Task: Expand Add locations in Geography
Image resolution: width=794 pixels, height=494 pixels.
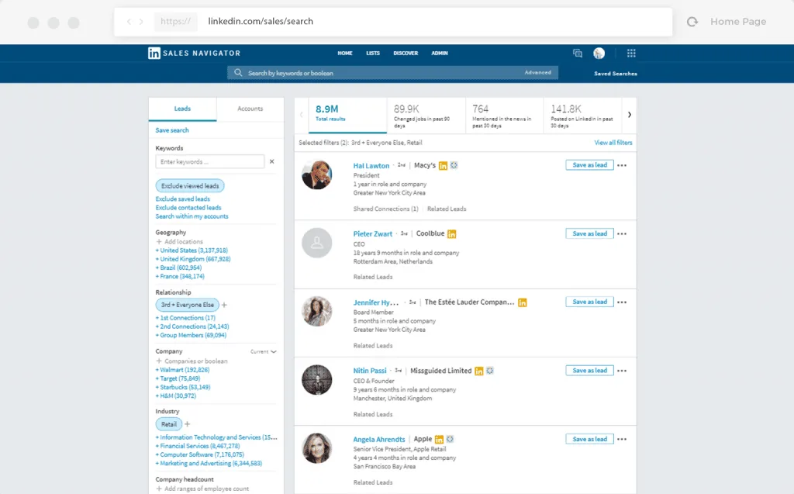Action: pyautogui.click(x=179, y=242)
